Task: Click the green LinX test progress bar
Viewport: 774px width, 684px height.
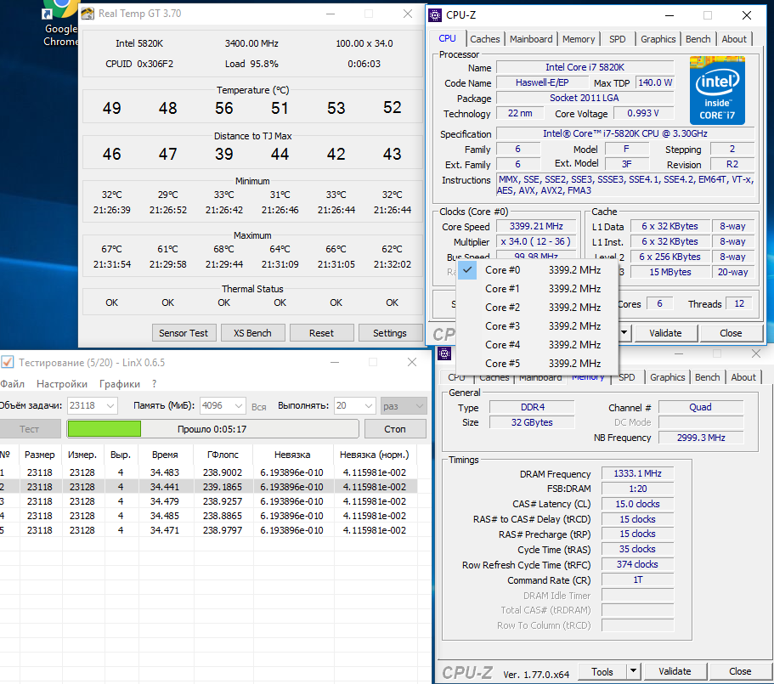Action: (104, 429)
